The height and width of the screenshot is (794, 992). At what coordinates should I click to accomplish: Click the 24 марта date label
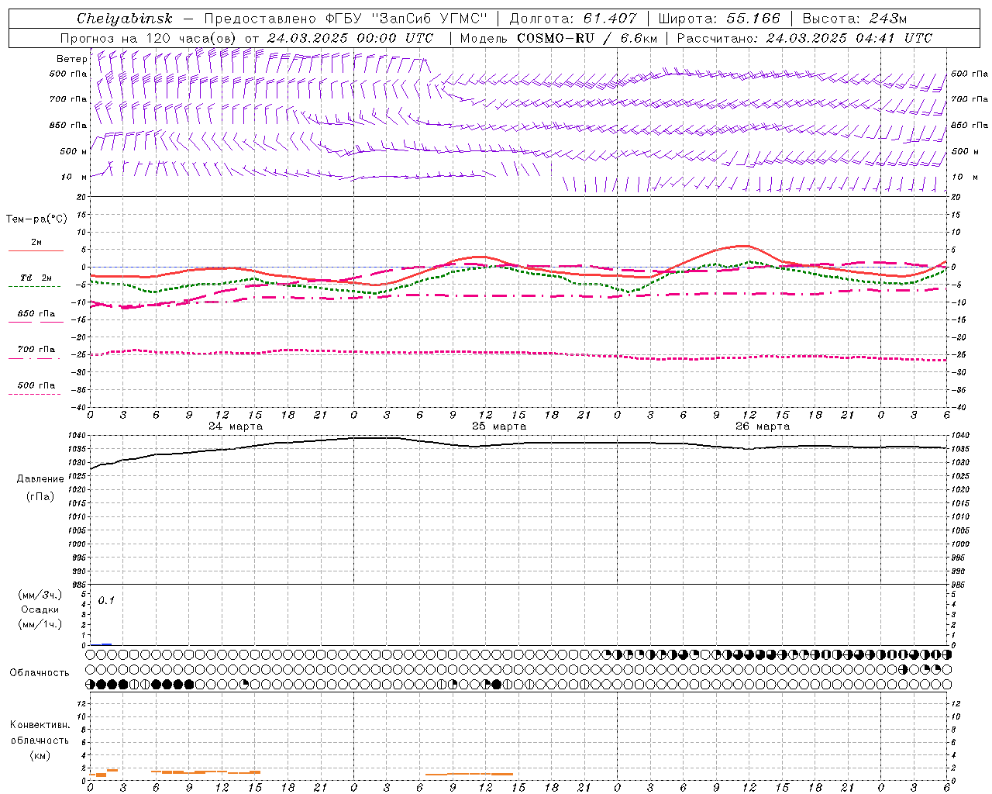click(x=236, y=426)
